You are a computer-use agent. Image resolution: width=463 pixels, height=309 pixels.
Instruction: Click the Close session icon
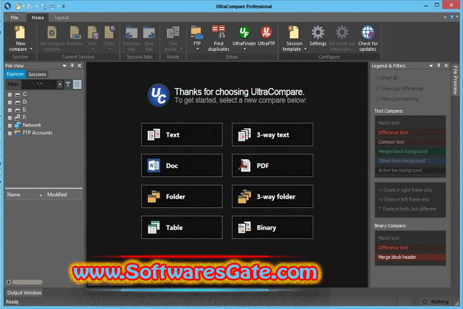click(x=109, y=33)
